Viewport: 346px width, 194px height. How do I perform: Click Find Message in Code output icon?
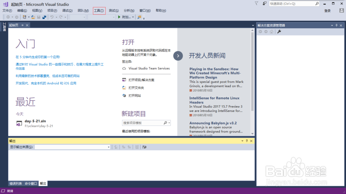pos(116,147)
